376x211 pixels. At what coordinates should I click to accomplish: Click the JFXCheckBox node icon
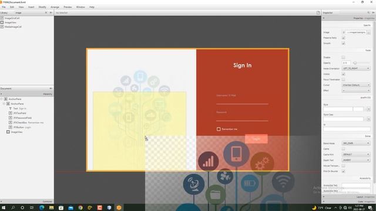pos(11,122)
